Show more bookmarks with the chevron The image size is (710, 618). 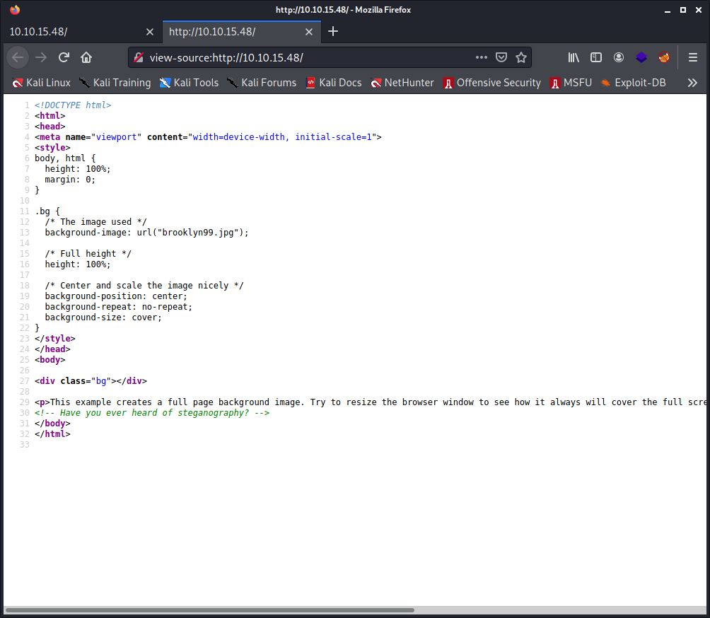click(x=692, y=83)
